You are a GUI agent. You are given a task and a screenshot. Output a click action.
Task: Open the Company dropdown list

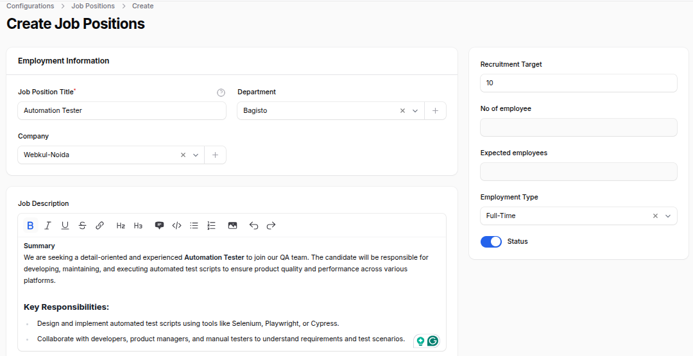(196, 155)
